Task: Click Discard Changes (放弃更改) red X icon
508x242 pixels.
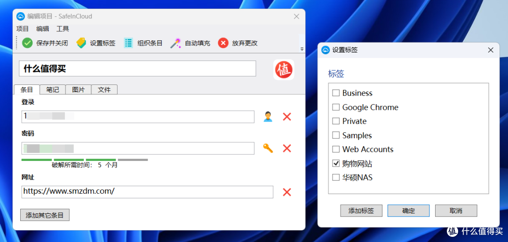Action: (223, 43)
